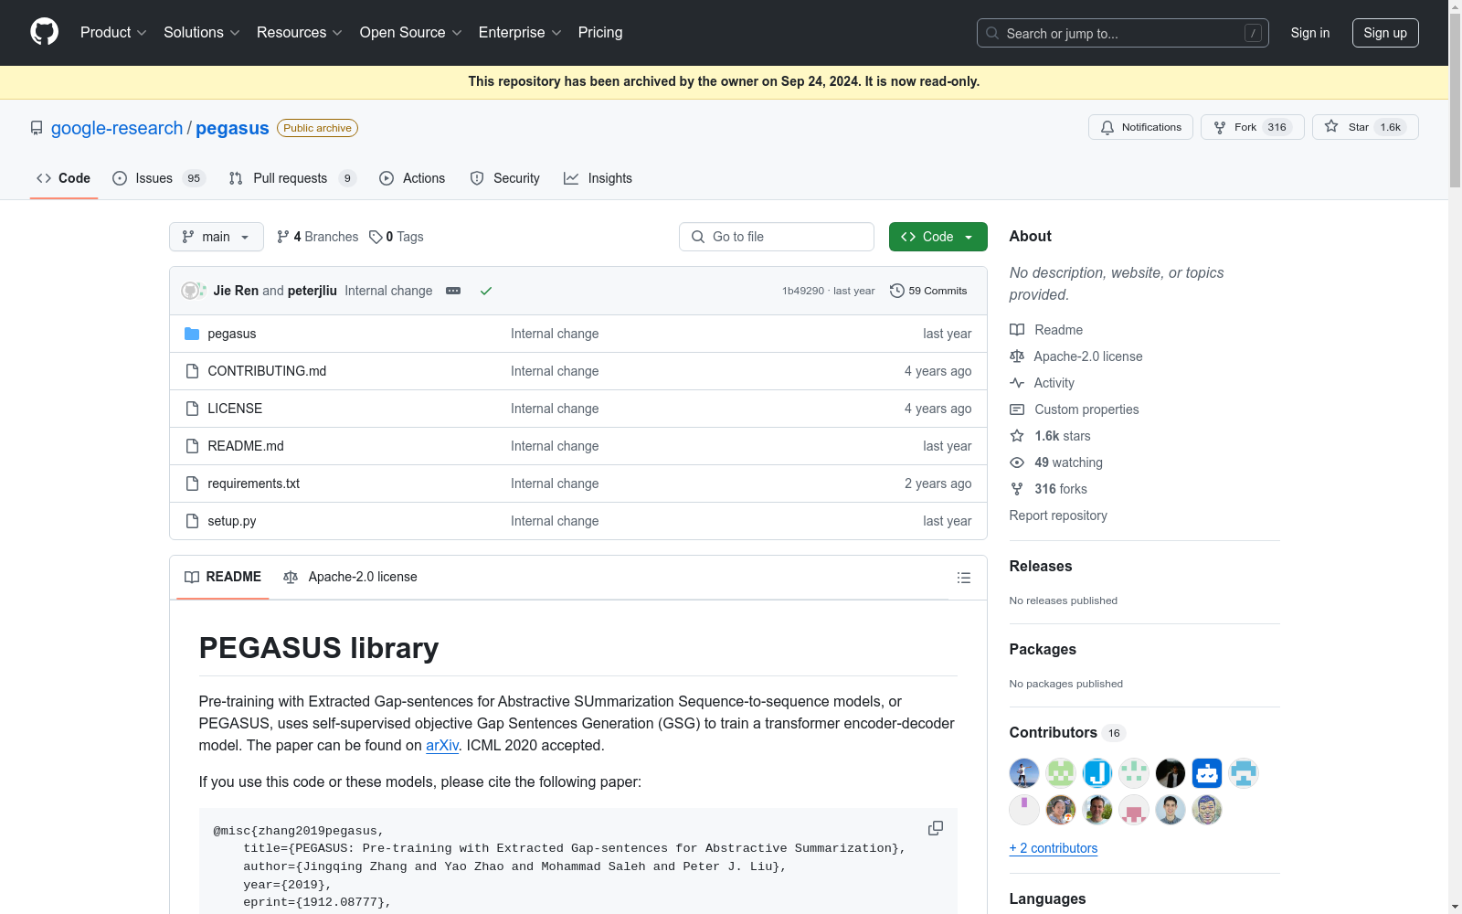The image size is (1462, 914).
Task: Open the Issues tab
Action: click(x=159, y=178)
